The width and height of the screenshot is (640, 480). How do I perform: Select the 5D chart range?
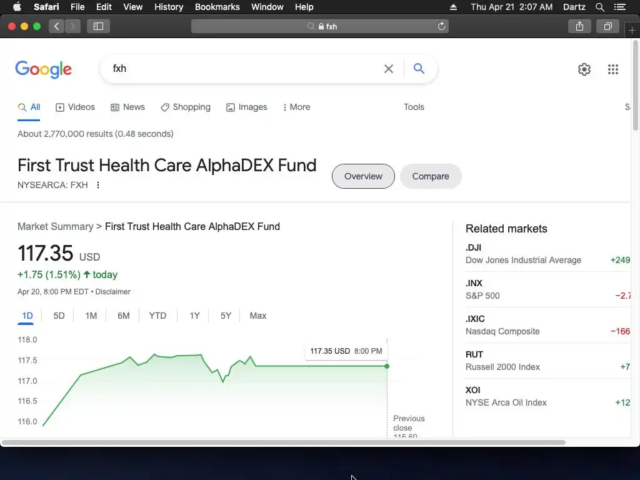59,316
